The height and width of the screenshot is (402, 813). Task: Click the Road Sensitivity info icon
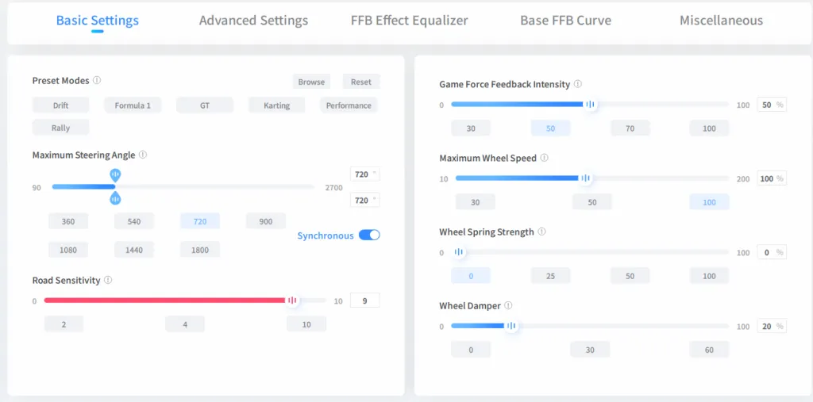pyautogui.click(x=108, y=280)
